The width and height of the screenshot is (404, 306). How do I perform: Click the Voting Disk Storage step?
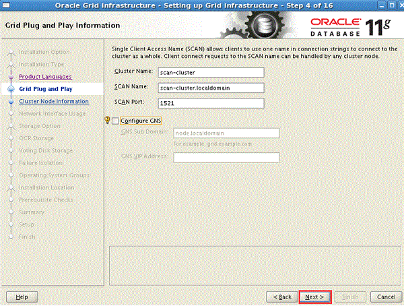pyautogui.click(x=46, y=151)
